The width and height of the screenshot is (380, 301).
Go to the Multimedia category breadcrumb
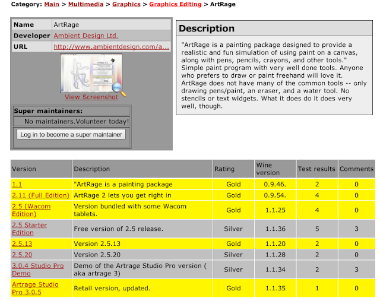[x=85, y=4]
